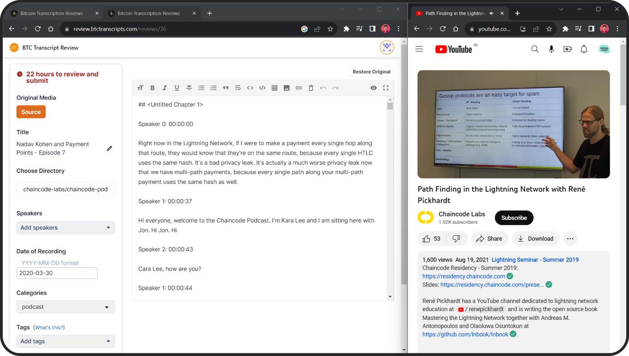Open the YouTube hamburger guide menu
Image resolution: width=629 pixels, height=356 pixels.
[419, 49]
